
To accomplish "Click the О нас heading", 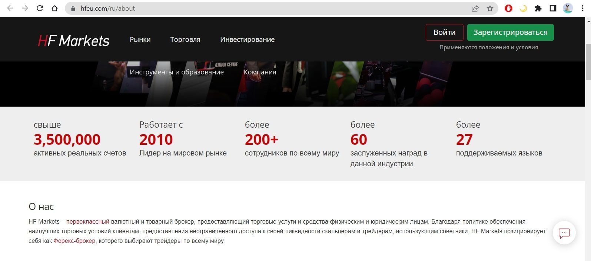I will [x=41, y=207].
